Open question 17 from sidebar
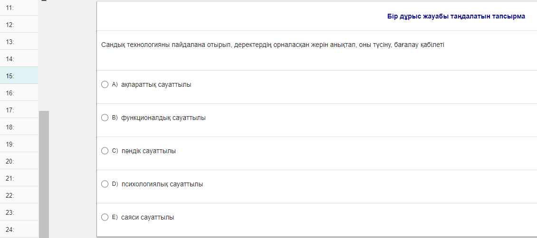 pos(19,110)
